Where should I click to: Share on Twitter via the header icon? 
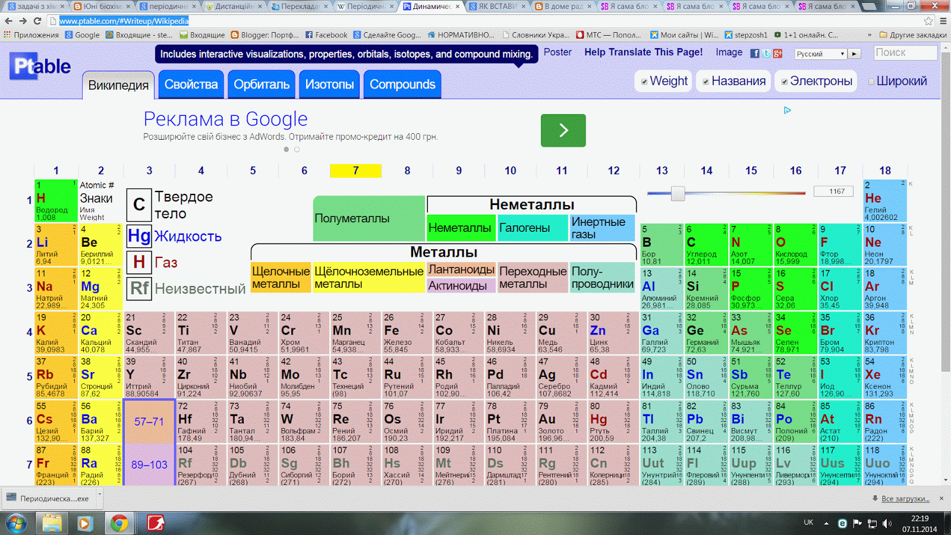click(x=767, y=53)
